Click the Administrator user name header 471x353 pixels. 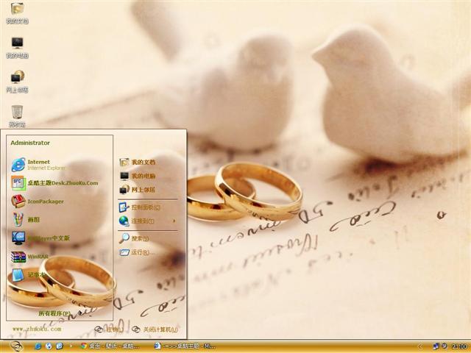click(30, 143)
